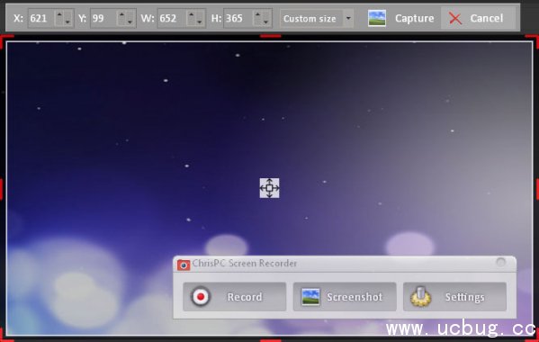Click the move-region crosshair handle
This screenshot has width=539, height=342.
(x=270, y=188)
